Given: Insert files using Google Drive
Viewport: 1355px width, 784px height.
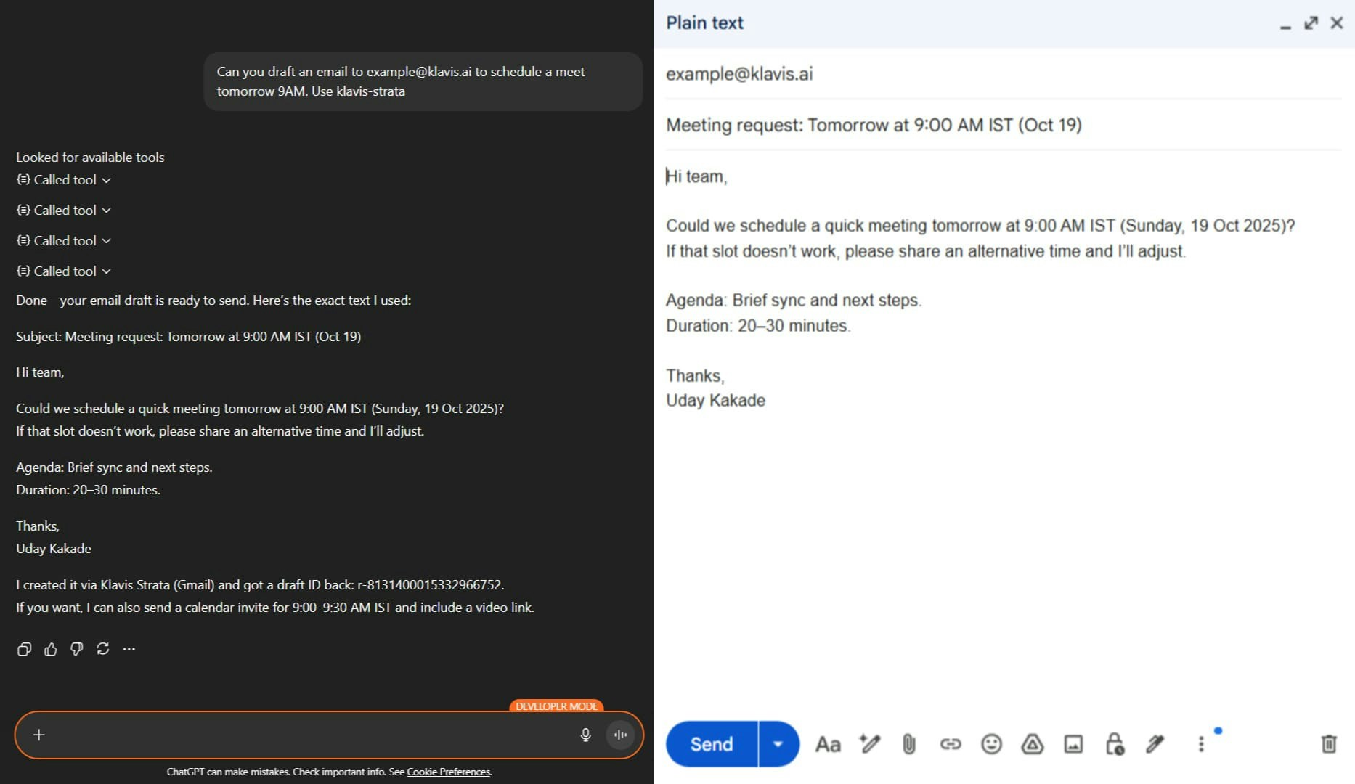Looking at the screenshot, I should 1032,744.
